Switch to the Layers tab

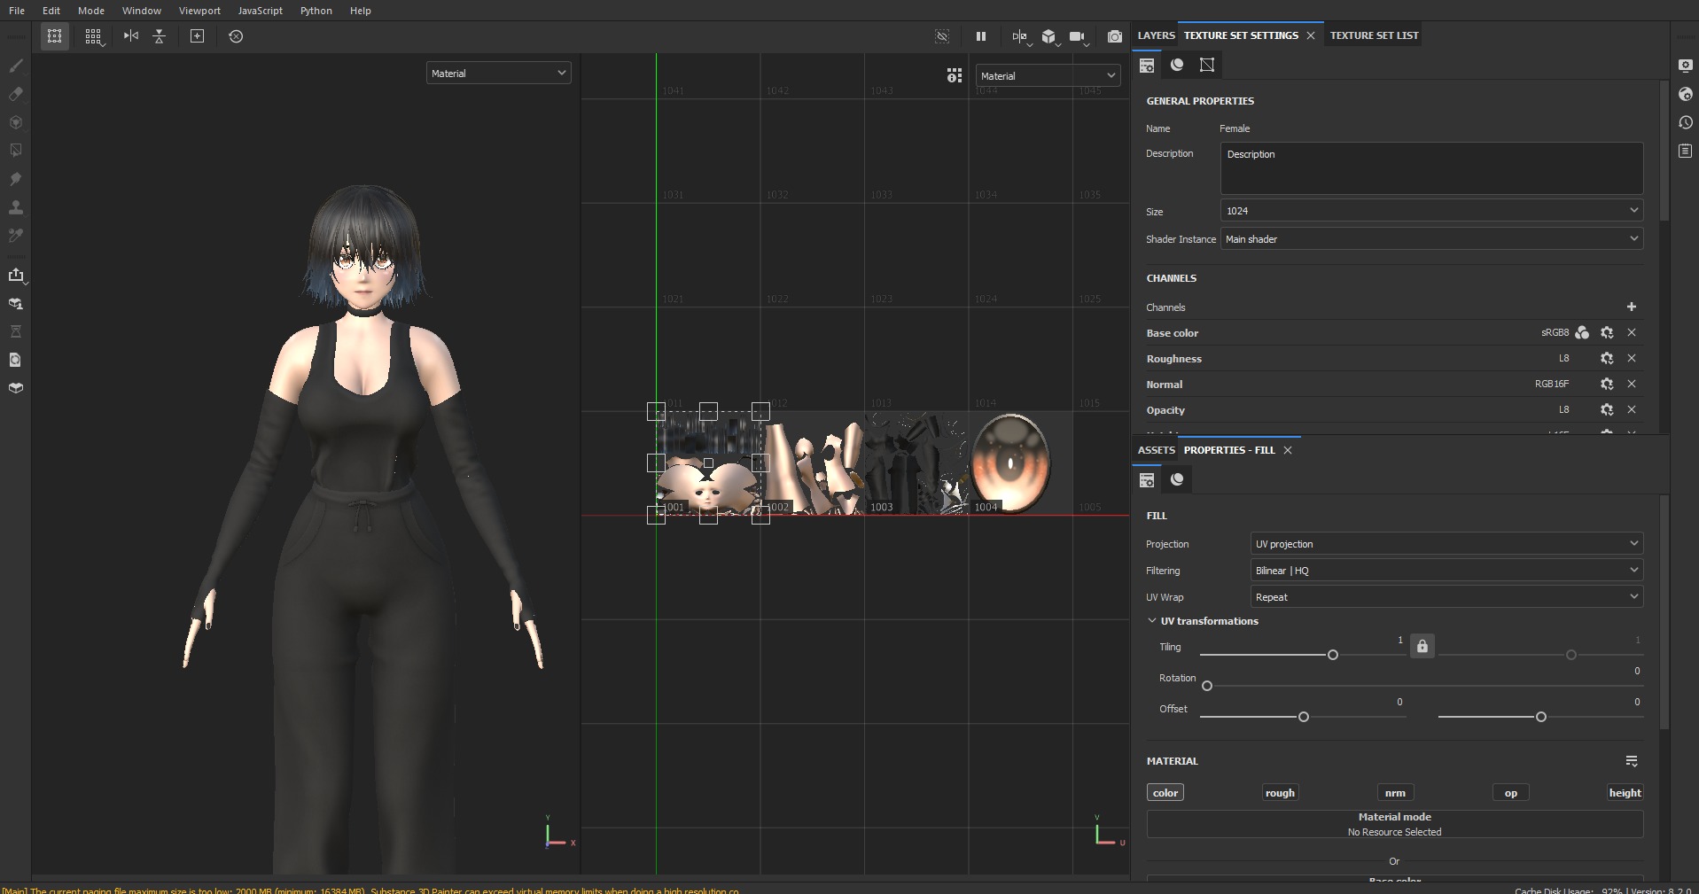tap(1156, 35)
